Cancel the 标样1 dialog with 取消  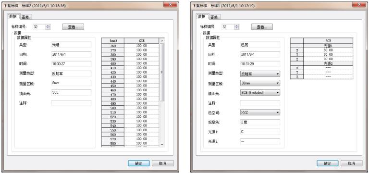(351, 163)
